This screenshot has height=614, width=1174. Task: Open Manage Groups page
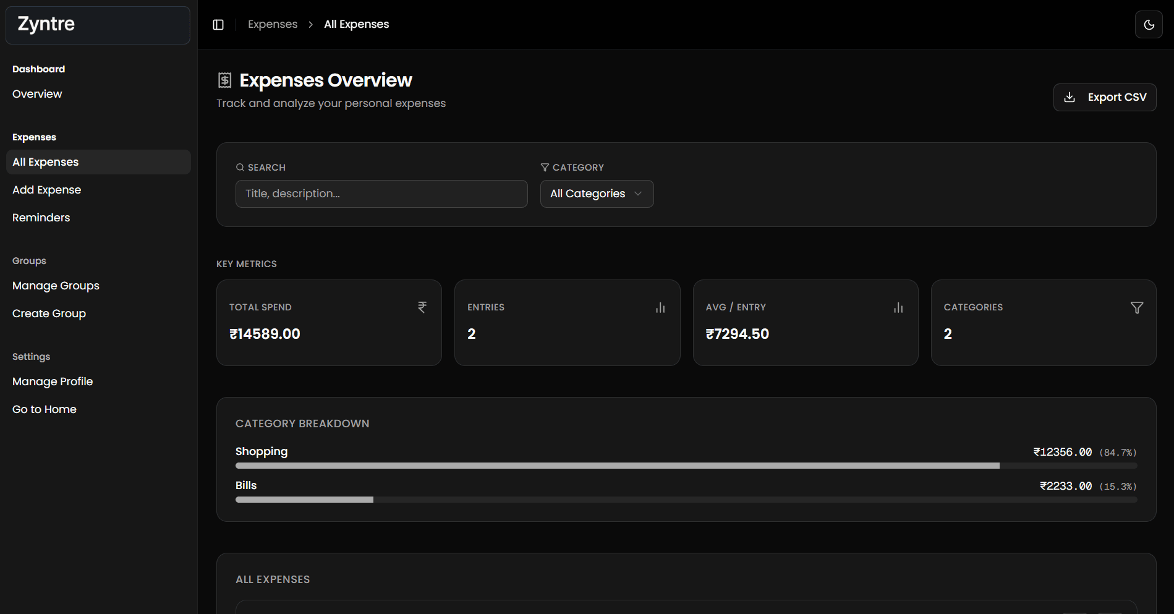point(56,286)
